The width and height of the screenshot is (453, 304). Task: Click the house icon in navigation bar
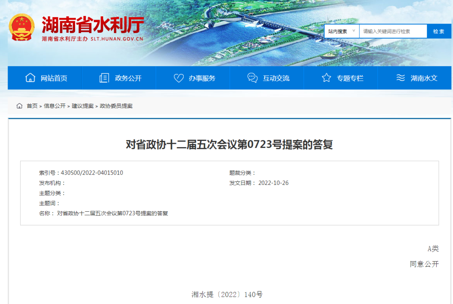click(30, 78)
